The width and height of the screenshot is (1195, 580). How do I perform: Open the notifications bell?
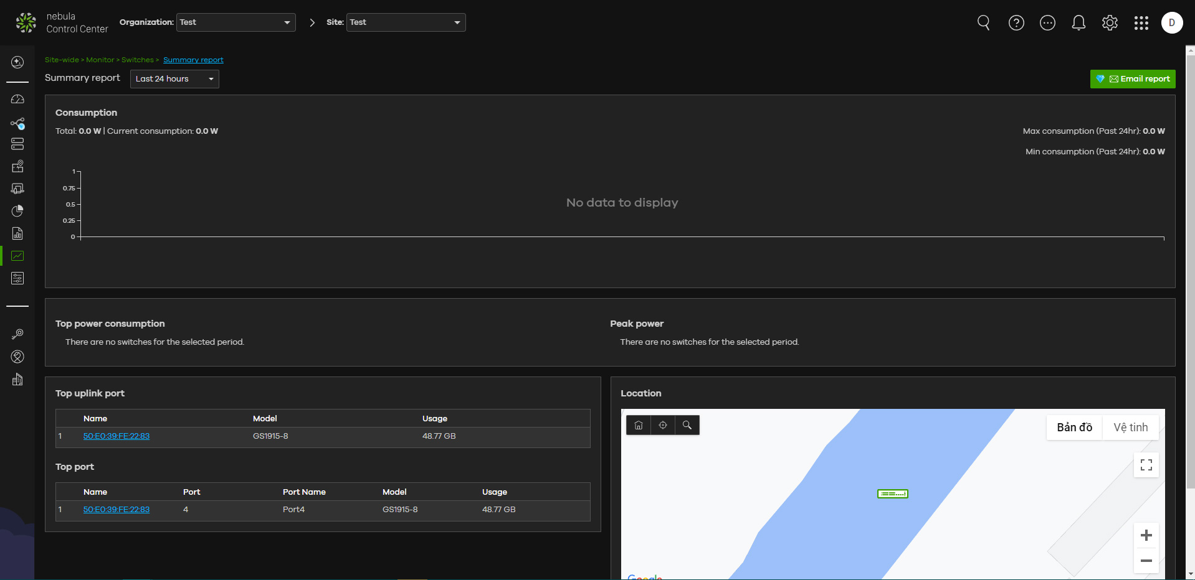(1078, 23)
